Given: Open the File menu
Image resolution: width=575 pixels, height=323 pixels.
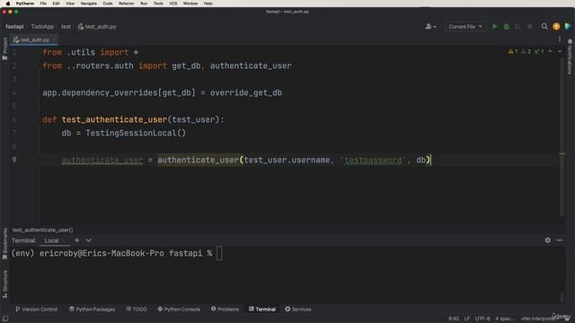Looking at the screenshot, I should 43,4.
